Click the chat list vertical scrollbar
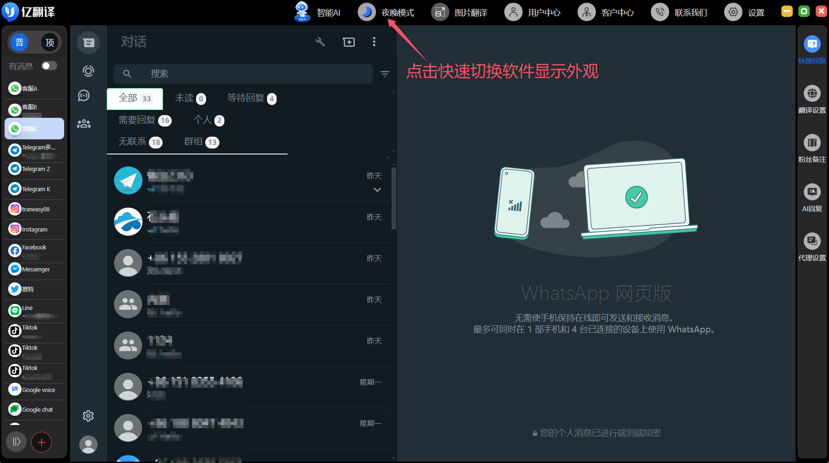 tap(393, 197)
